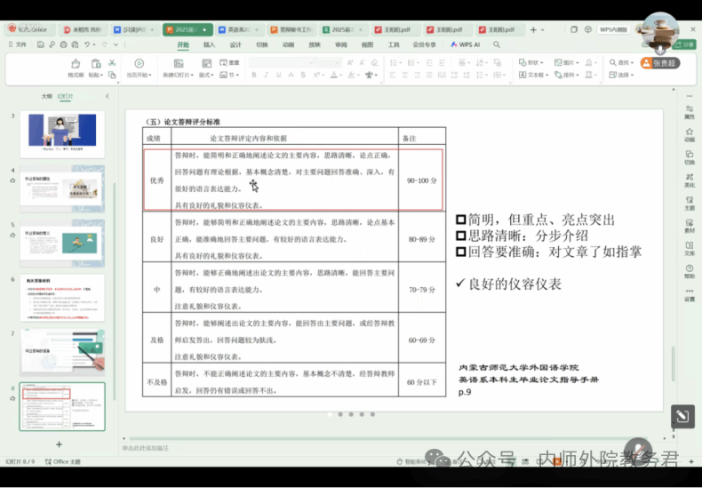Toggle Bold formatting button

252,76
